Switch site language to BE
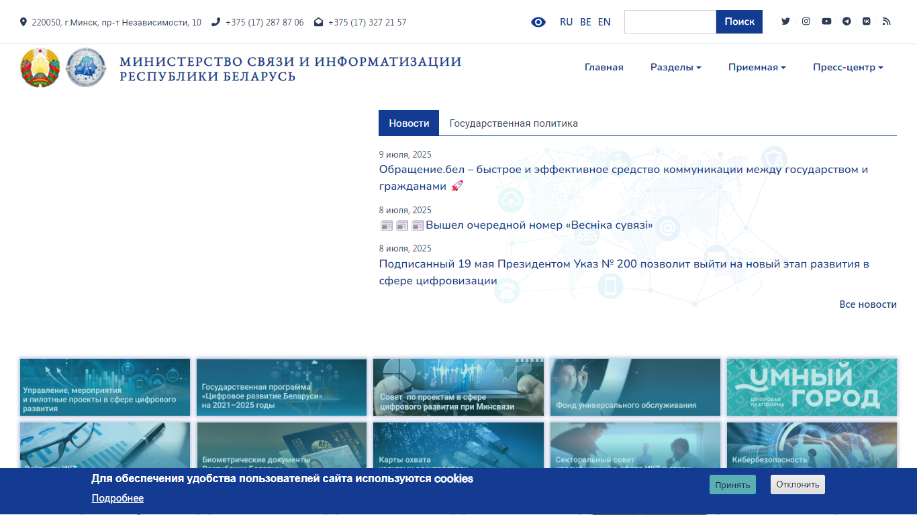Image resolution: width=917 pixels, height=515 pixels. [585, 22]
